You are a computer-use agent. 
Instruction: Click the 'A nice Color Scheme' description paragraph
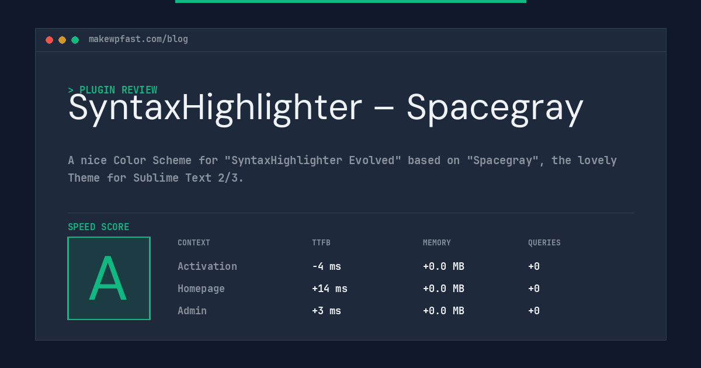[342, 169]
